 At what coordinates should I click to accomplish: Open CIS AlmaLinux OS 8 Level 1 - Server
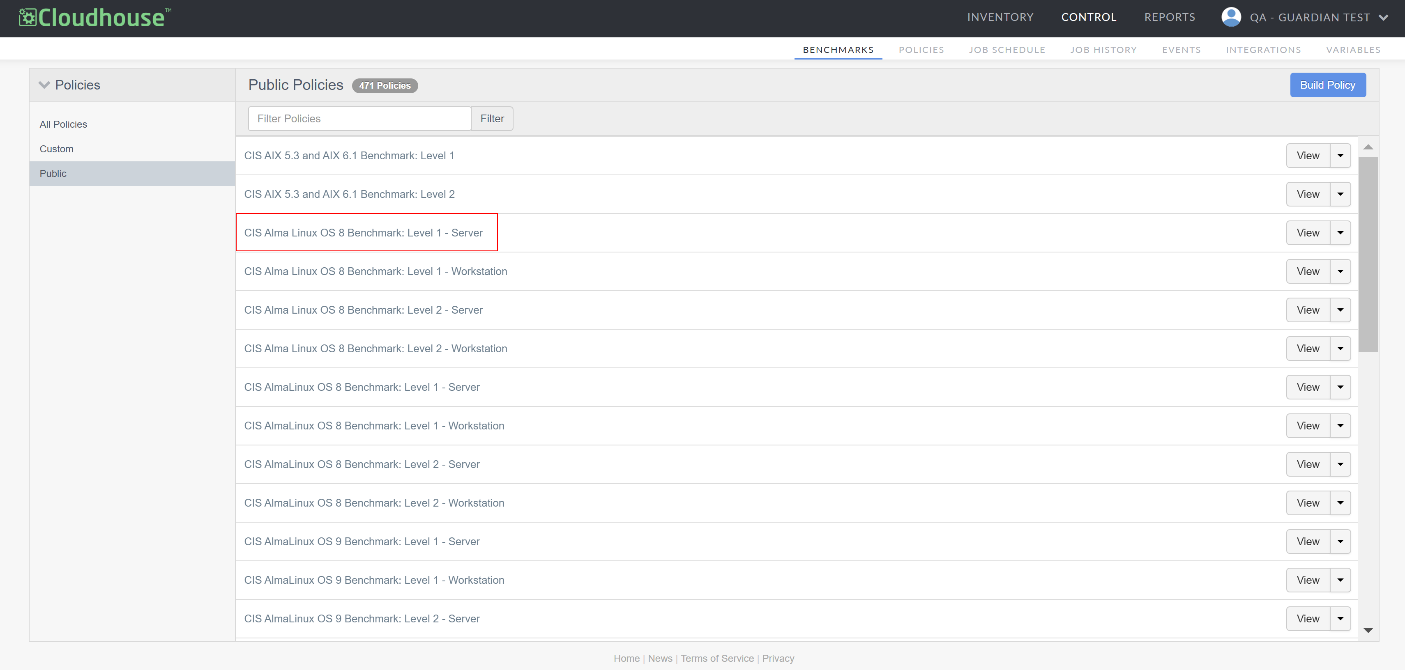362,387
